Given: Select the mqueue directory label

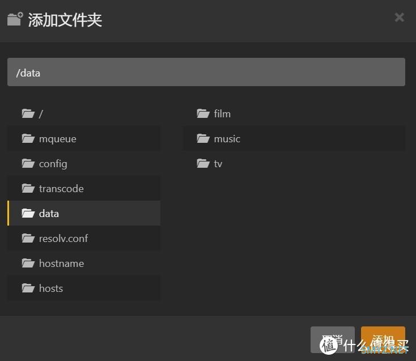Looking at the screenshot, I should [x=57, y=139].
